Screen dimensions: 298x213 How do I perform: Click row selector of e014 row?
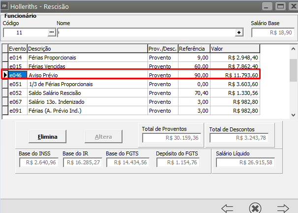click(5, 58)
